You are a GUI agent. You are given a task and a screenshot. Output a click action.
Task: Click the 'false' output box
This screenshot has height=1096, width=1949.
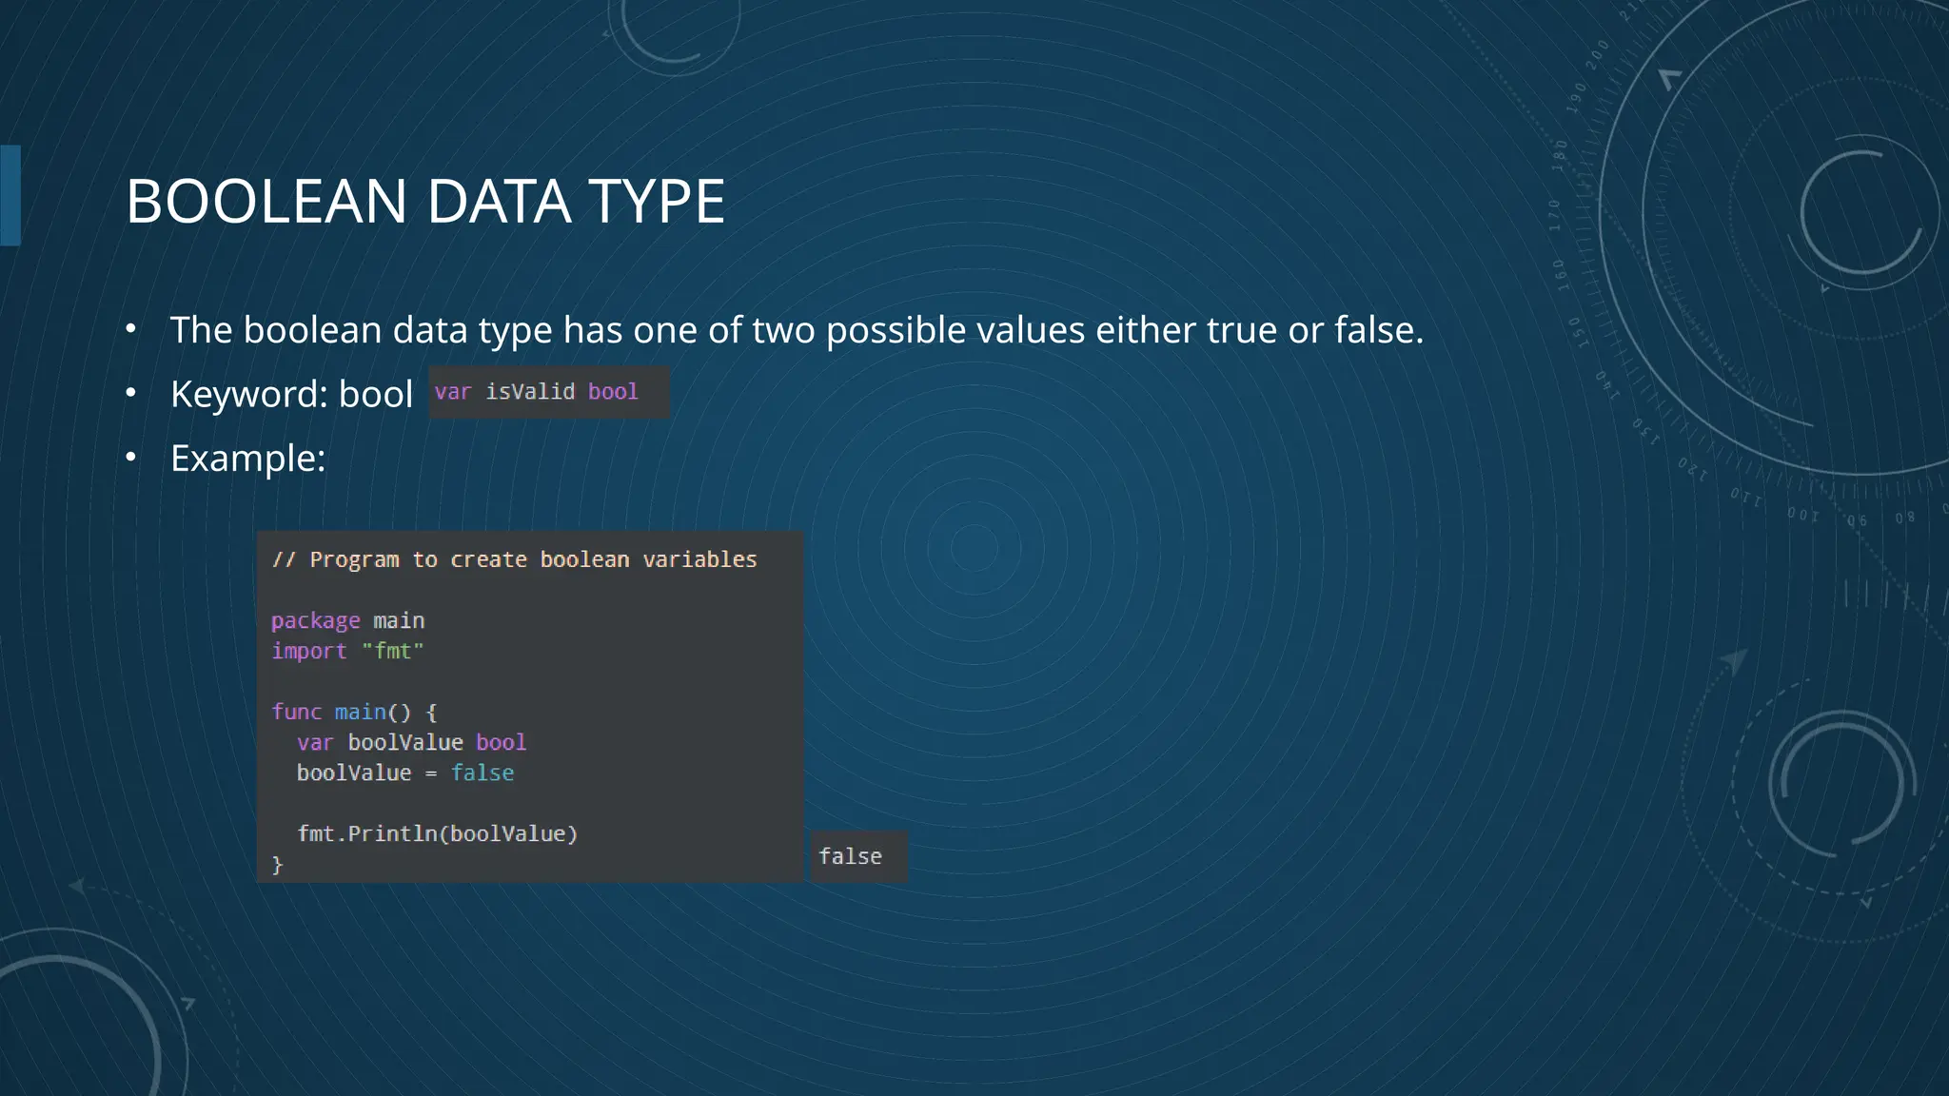coord(858,856)
